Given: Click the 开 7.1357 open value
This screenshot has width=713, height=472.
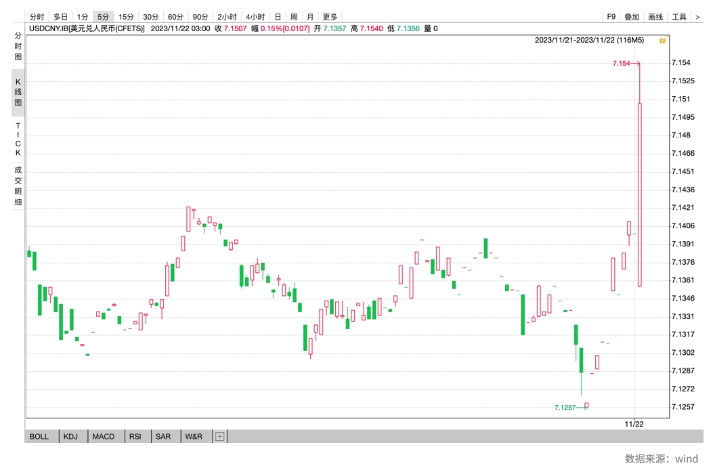Looking at the screenshot, I should (330, 28).
